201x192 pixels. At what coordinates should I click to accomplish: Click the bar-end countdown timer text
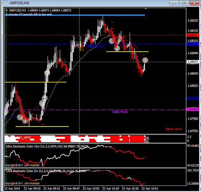coord(29,14)
